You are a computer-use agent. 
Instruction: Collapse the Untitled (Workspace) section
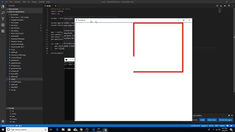[25, 12]
